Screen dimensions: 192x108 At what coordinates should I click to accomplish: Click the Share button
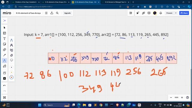184,13
